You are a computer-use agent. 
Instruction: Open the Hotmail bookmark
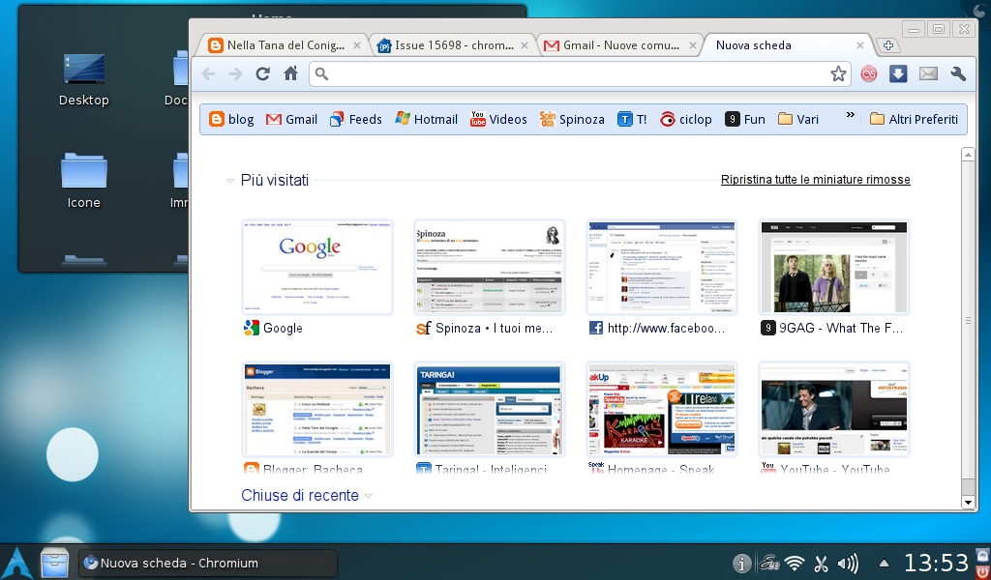(x=426, y=119)
